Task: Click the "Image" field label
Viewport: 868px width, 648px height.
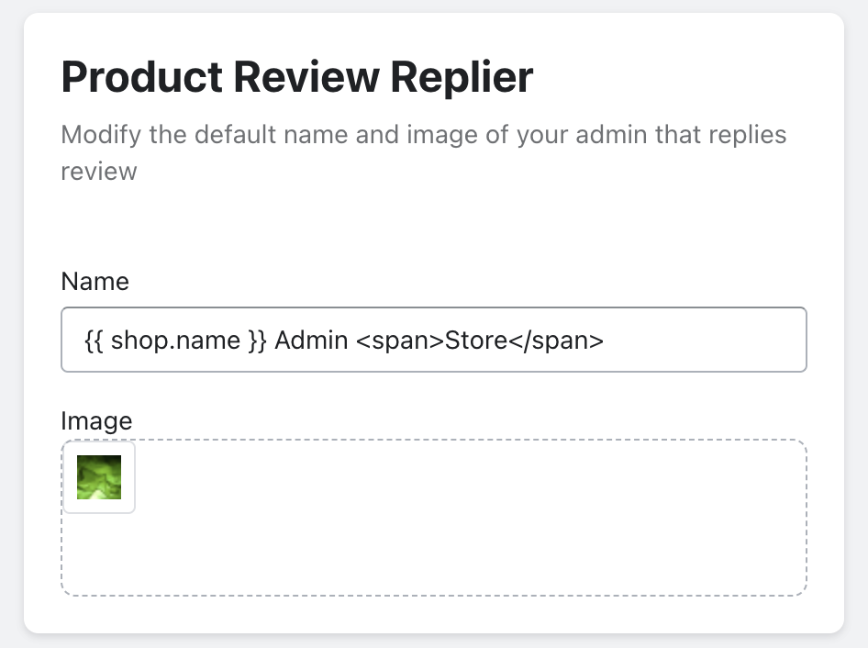Action: tap(96, 420)
